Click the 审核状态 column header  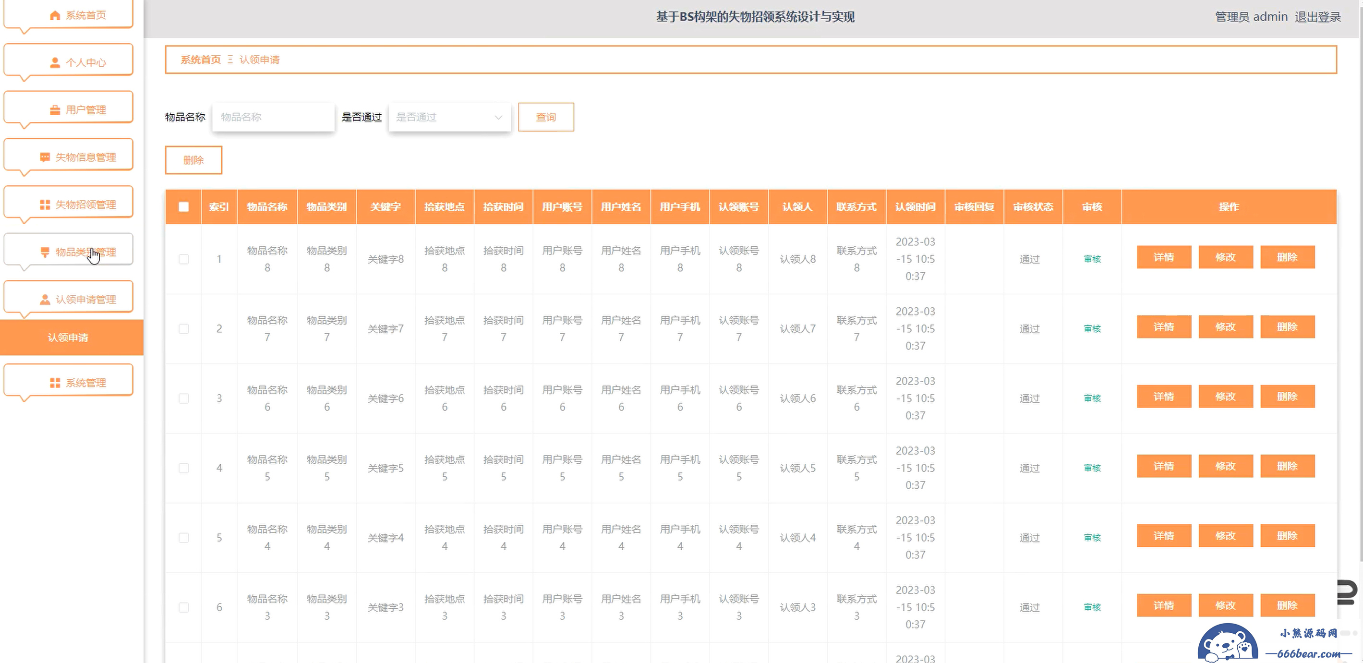tap(1033, 207)
